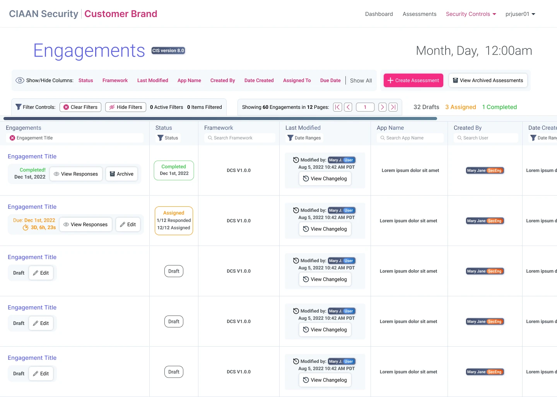557x397 pixels.
Task: Open the Security Controls dropdown menu
Action: (x=470, y=14)
